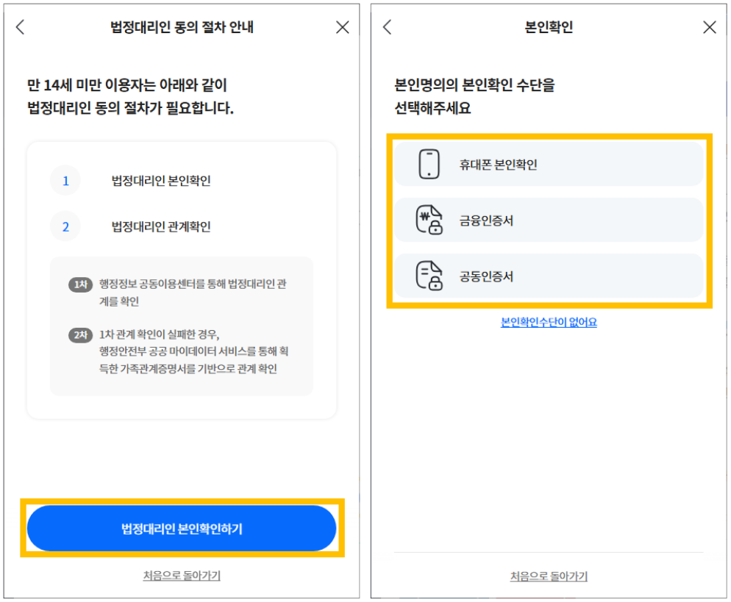This screenshot has width=731, height=602.
Task: Click the gray 1차 badge
Action: [80, 285]
